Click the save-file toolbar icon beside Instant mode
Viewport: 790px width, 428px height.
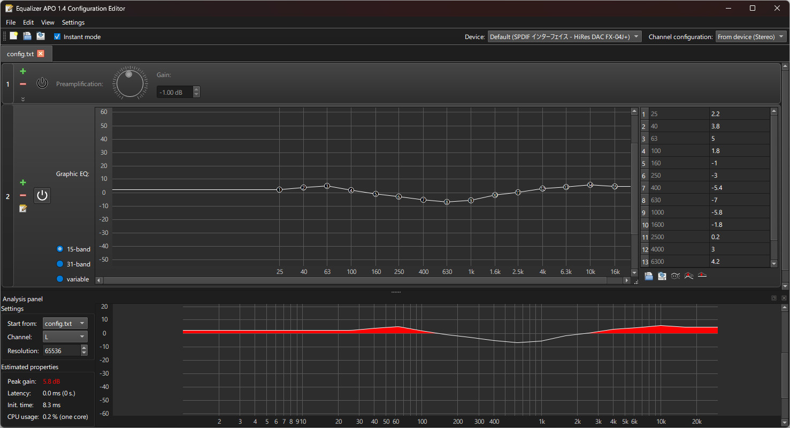[41, 36]
